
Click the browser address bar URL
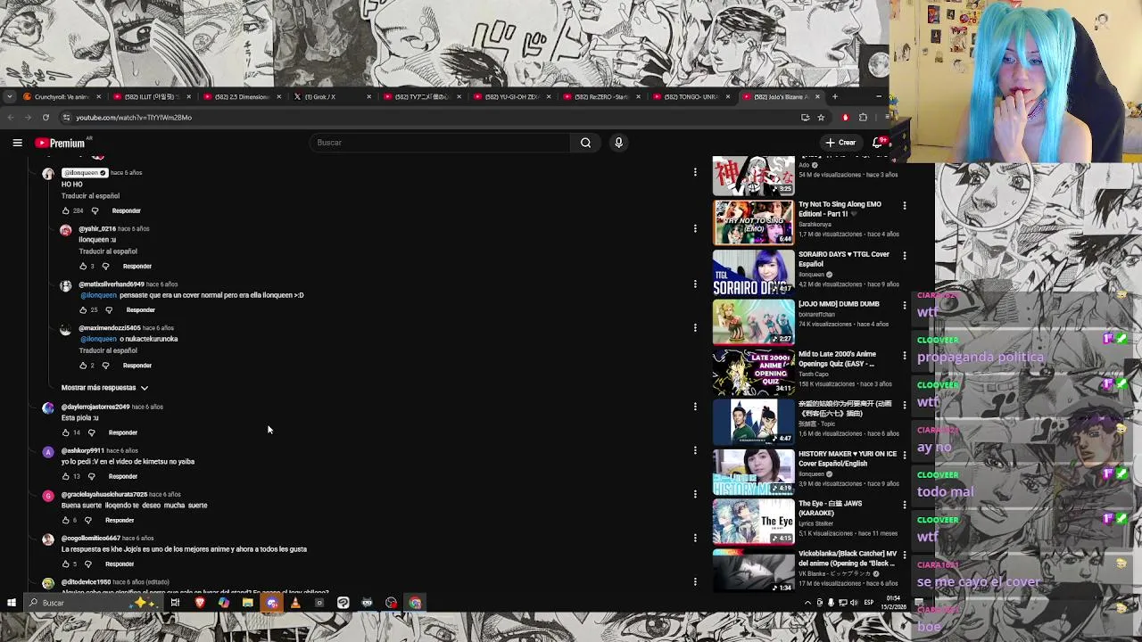(134, 118)
